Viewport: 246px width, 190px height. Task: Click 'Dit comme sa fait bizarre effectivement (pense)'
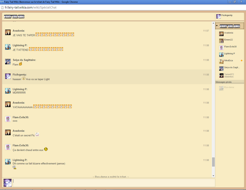point(39,163)
